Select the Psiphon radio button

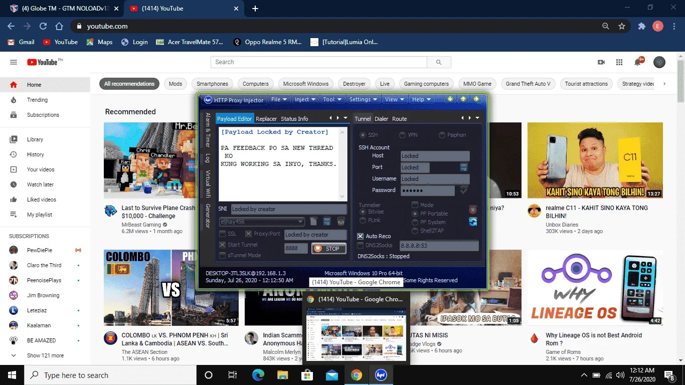[x=442, y=135]
